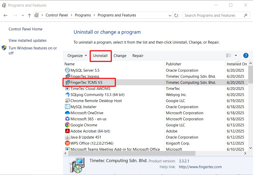This screenshot has width=253, height=175.
Task: Sort by the Installed On column header
Action: (237, 64)
